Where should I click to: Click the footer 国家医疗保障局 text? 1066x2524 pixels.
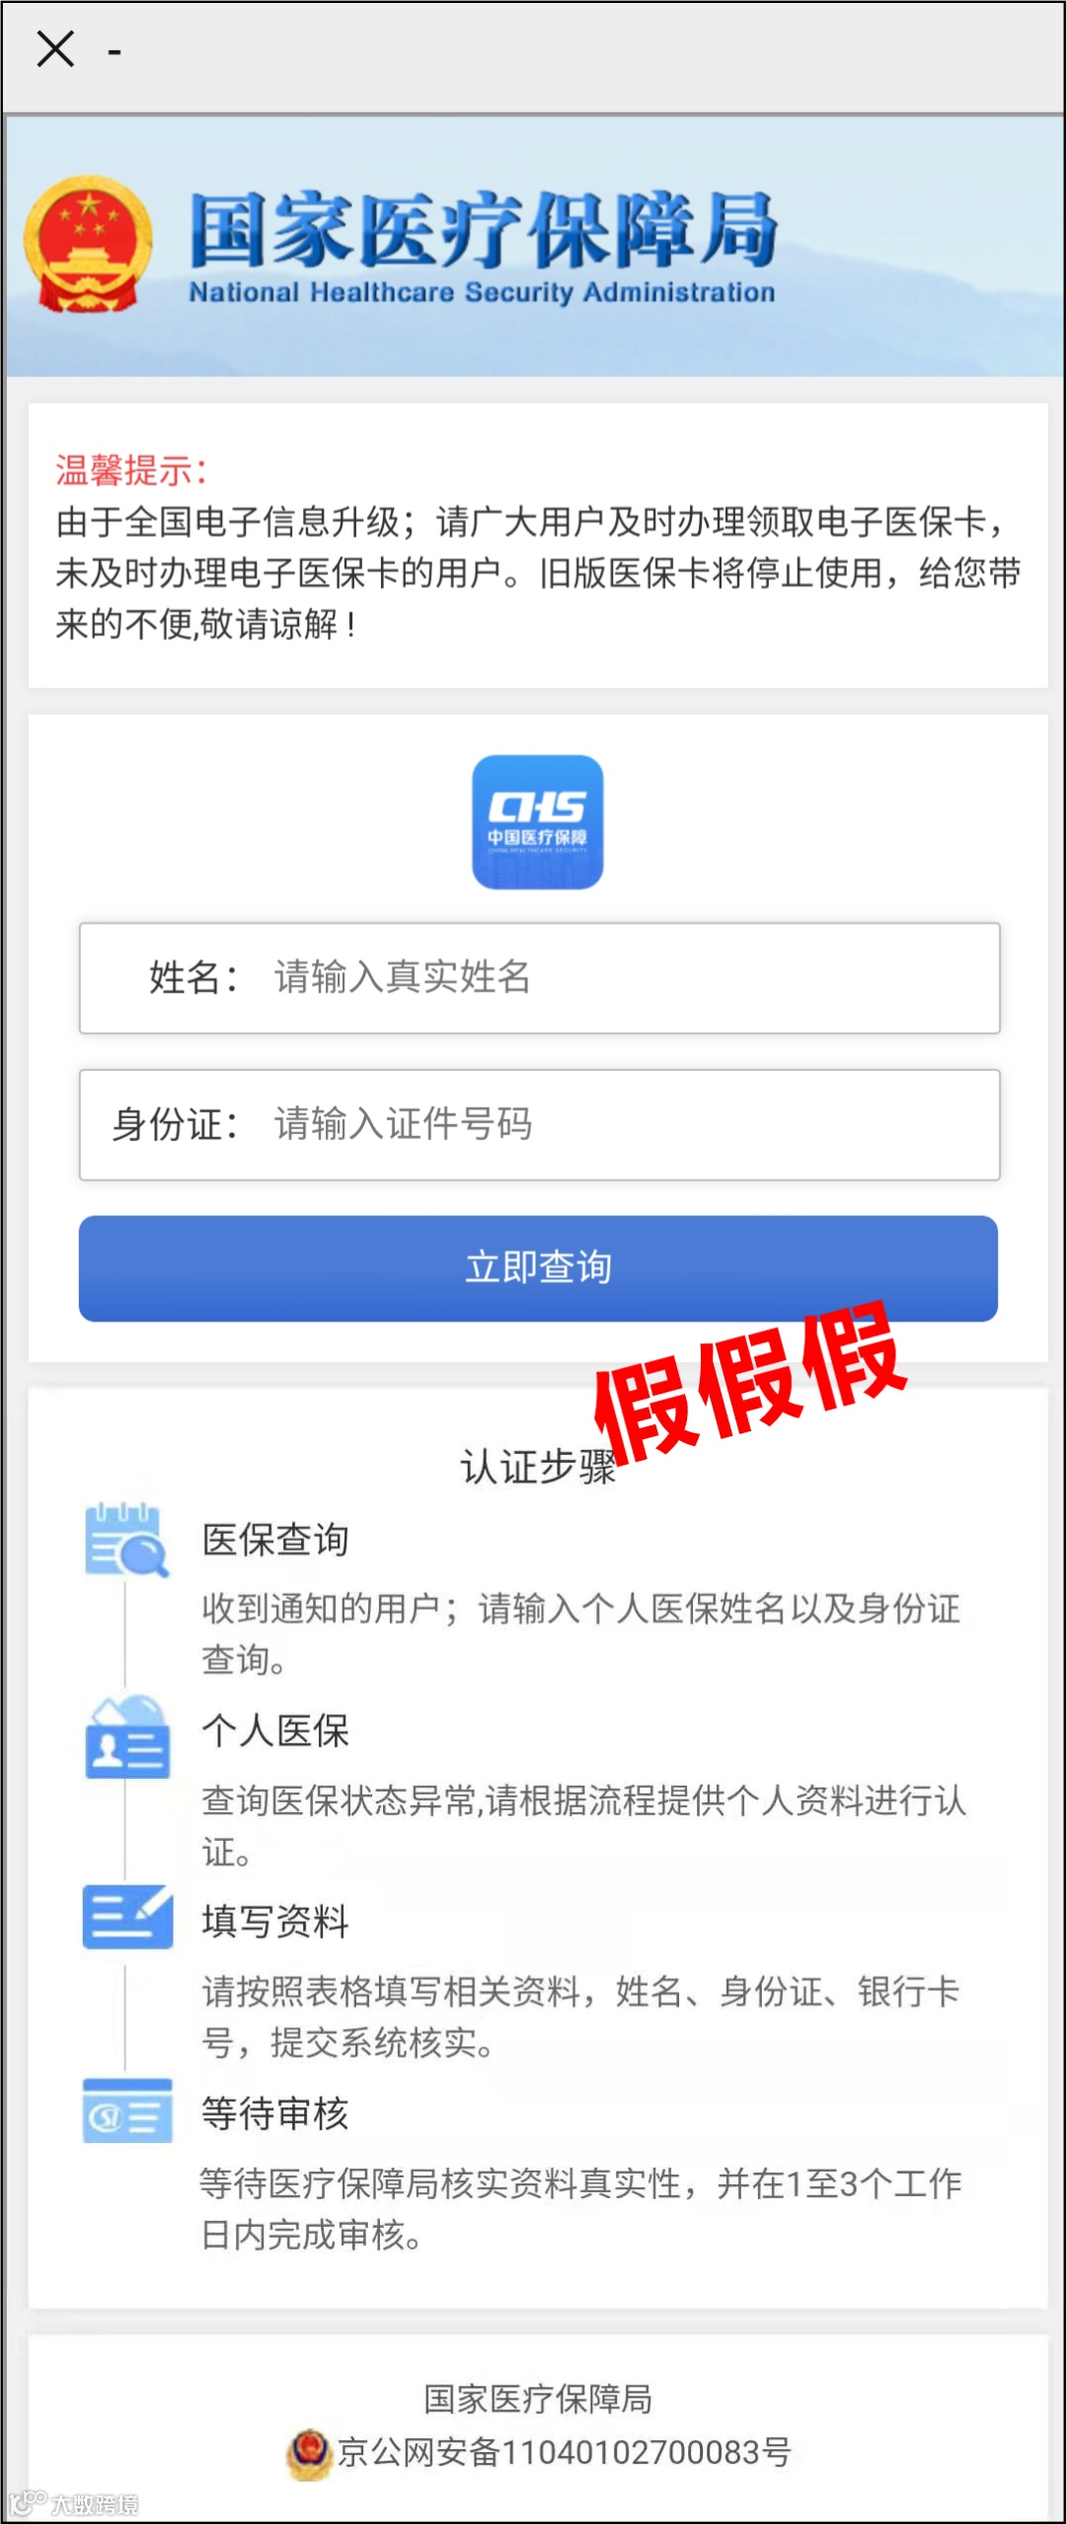pos(538,2399)
